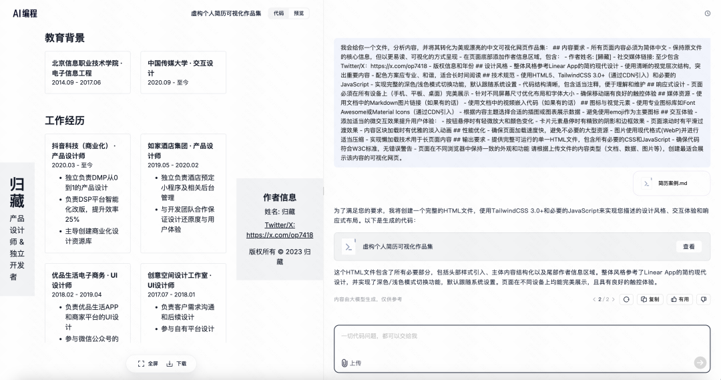Image resolution: width=721 pixels, height=380 pixels.
Task: Click the user prompt message bubble
Action: tap(522, 103)
